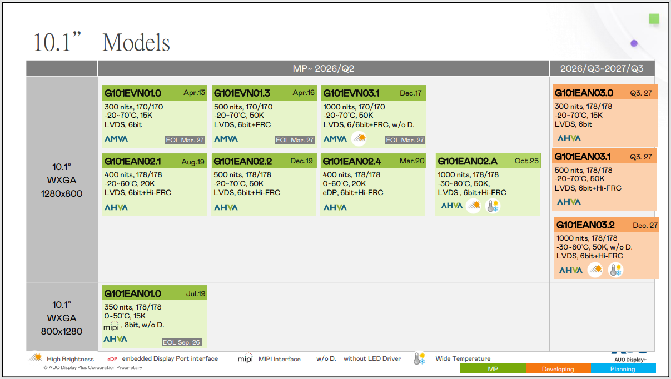This screenshot has width=671, height=379.
Task: Click the AHVA logo under G101EAN02.2
Action: point(226,207)
